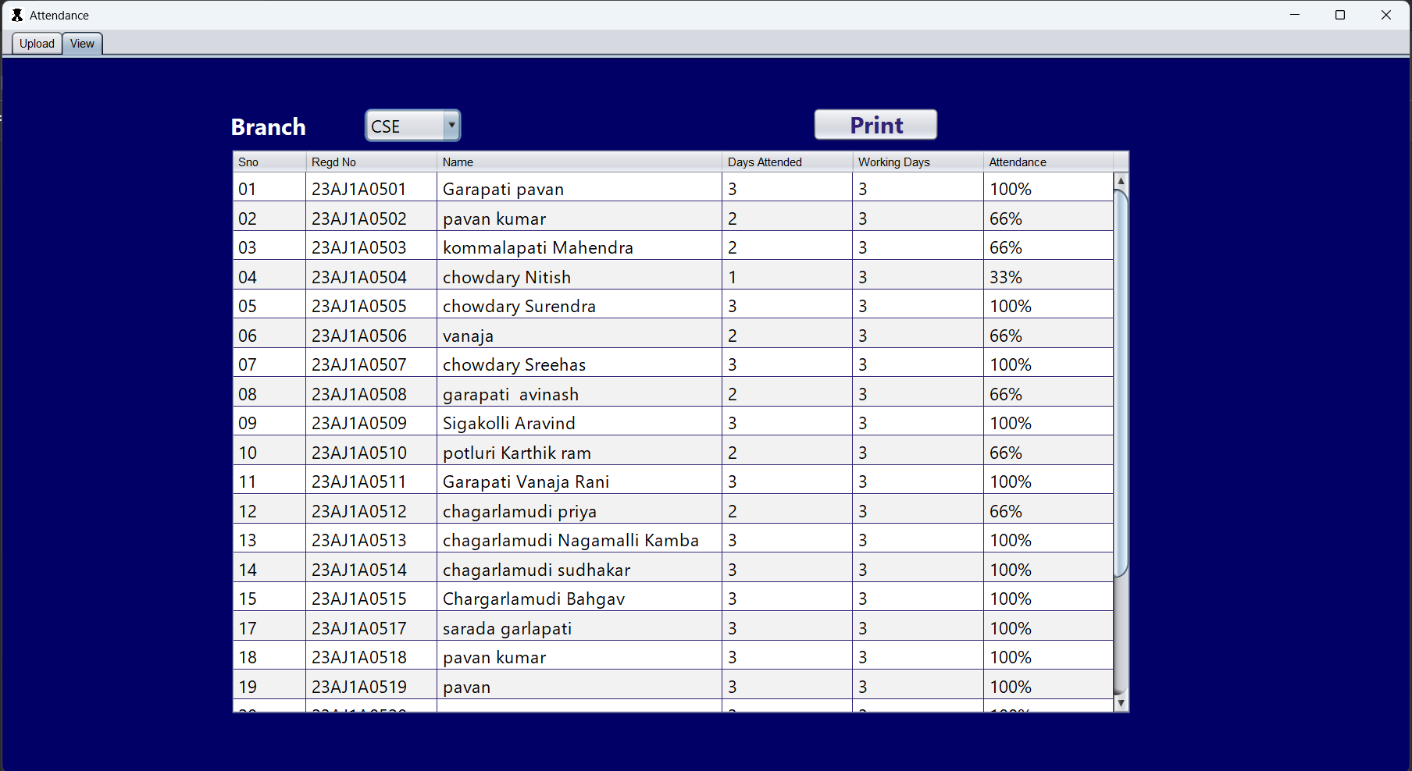Switch to the View tab
Image resolution: width=1412 pixels, height=771 pixels.
82,44
